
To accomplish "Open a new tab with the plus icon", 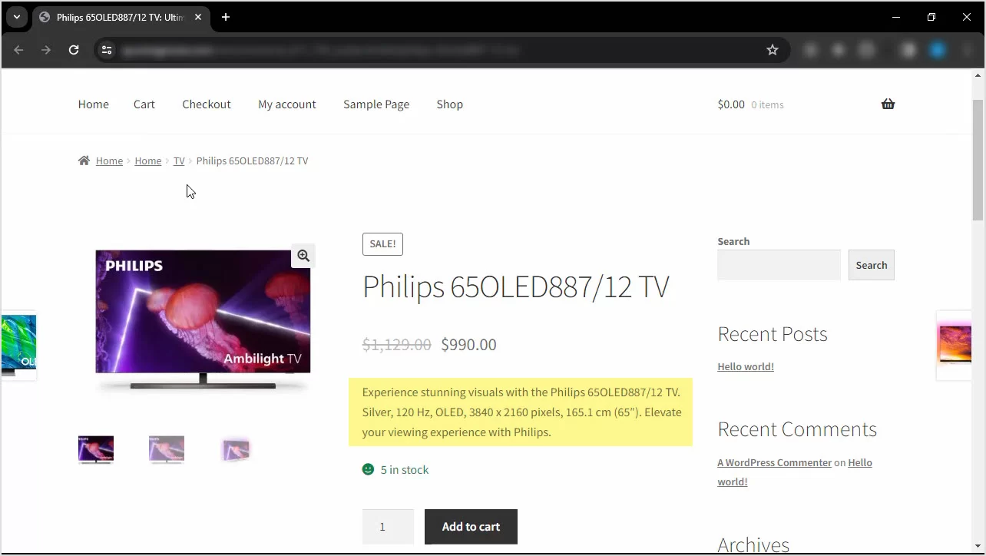I will click(226, 17).
